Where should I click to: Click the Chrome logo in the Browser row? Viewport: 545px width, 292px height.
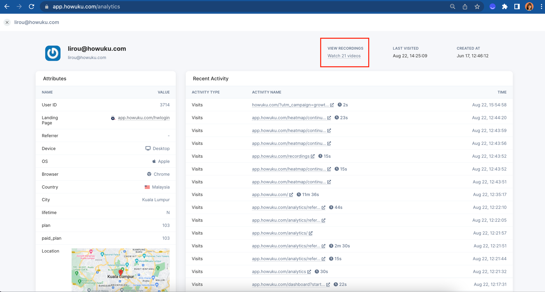coord(149,174)
